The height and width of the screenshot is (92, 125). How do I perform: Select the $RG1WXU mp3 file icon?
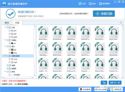100,32
